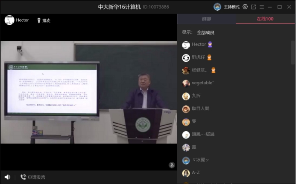This screenshot has width=296, height=184.
Task: Click the 申请发言 phone icon
Action: (23, 177)
